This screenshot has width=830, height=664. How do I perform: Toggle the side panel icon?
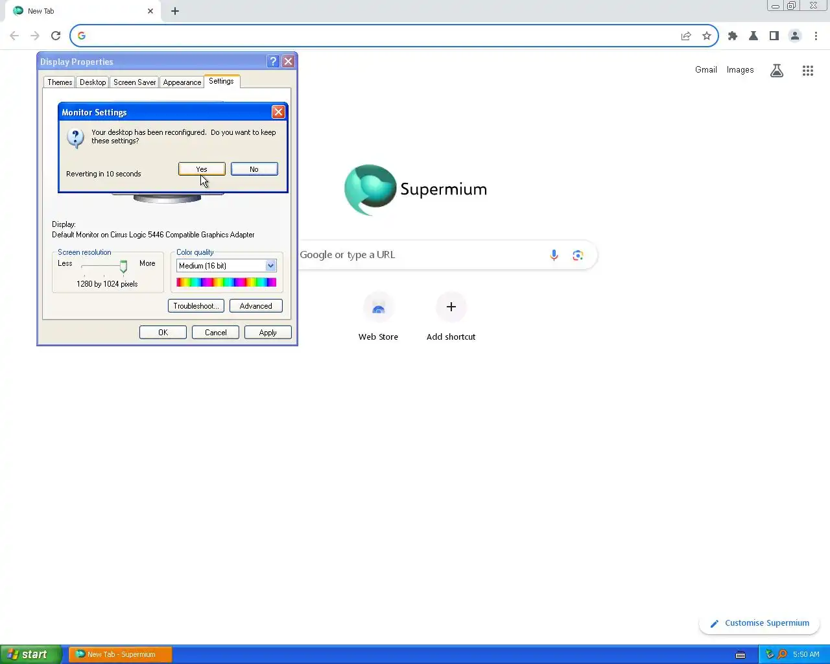774,36
